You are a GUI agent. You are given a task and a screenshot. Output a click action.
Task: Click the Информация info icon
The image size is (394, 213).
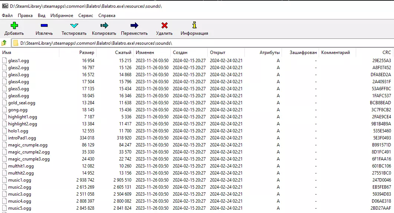pos(194,25)
